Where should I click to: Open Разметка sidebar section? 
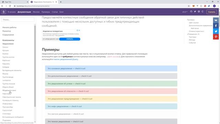click(x=7, y=31)
